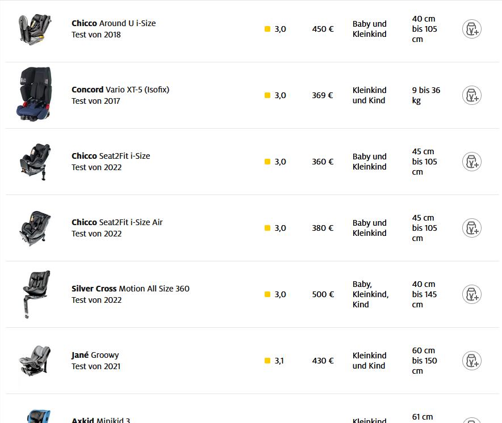Open Chicco Around U i-Size test link
The image size is (502, 423).
pyautogui.click(x=113, y=23)
